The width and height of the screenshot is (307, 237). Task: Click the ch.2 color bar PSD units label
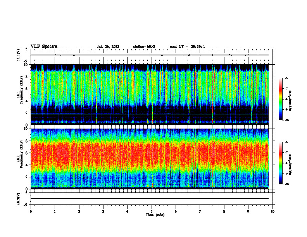click(x=290, y=165)
